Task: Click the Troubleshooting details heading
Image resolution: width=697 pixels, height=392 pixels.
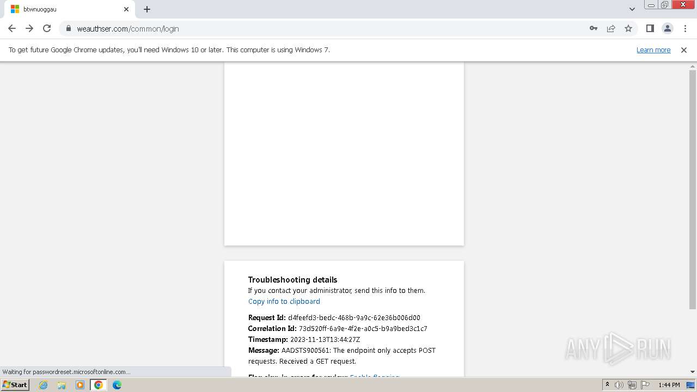Action: pyautogui.click(x=293, y=280)
